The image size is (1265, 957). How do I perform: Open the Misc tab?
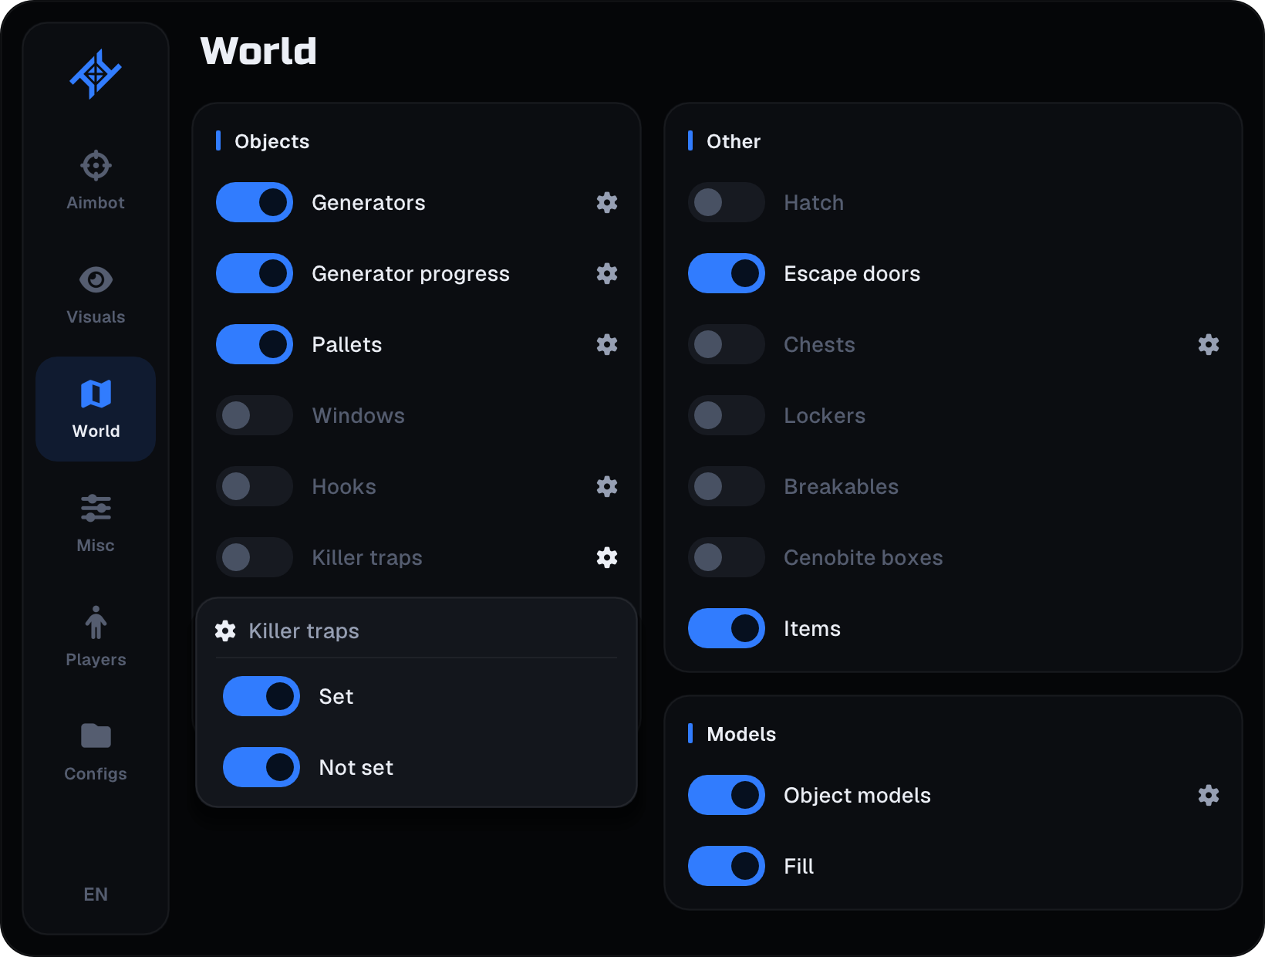point(96,523)
